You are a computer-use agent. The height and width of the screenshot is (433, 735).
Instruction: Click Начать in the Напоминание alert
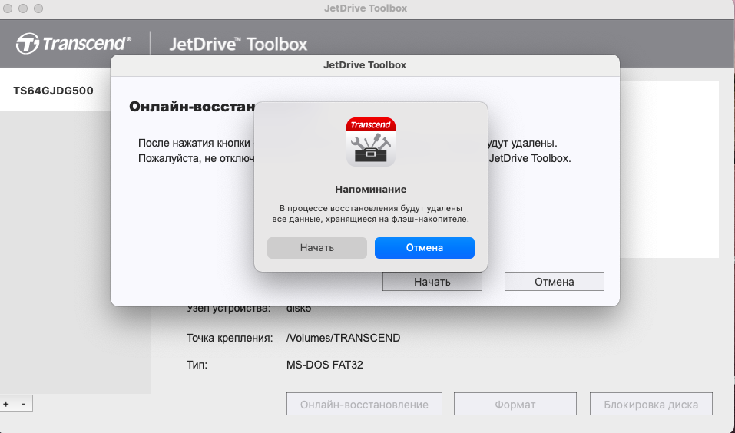click(x=317, y=247)
